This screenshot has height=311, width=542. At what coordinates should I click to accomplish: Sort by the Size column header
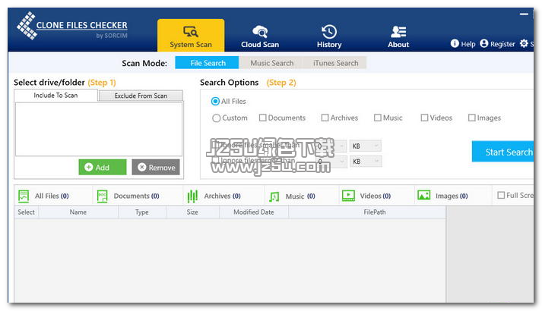192,212
